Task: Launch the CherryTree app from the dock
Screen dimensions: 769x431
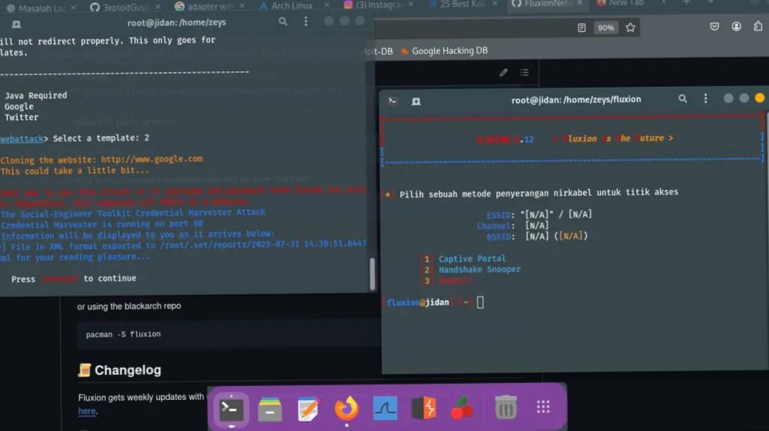Action: [462, 409]
